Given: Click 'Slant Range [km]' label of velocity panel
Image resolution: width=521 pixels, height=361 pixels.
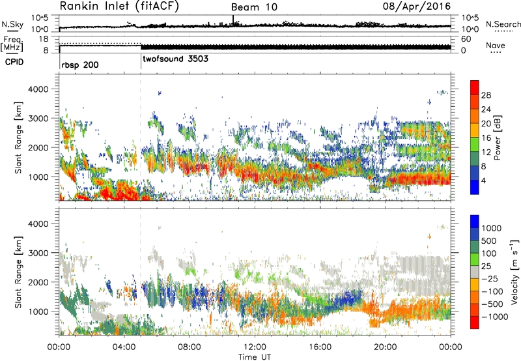Looking at the screenshot, I should (x=18, y=272).
